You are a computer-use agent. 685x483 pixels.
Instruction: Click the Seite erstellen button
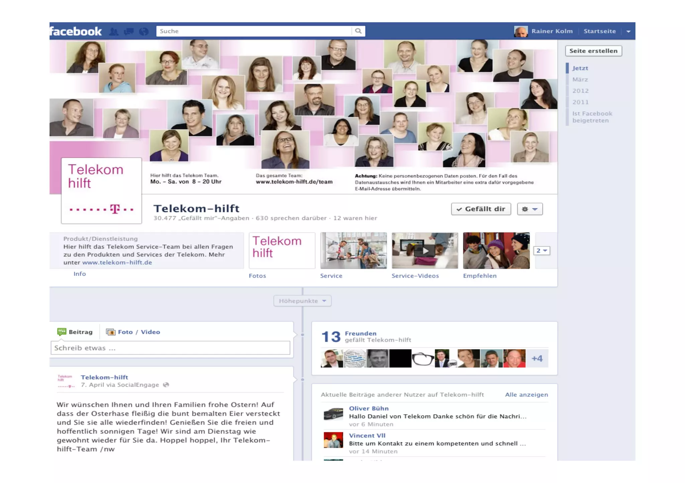click(593, 51)
